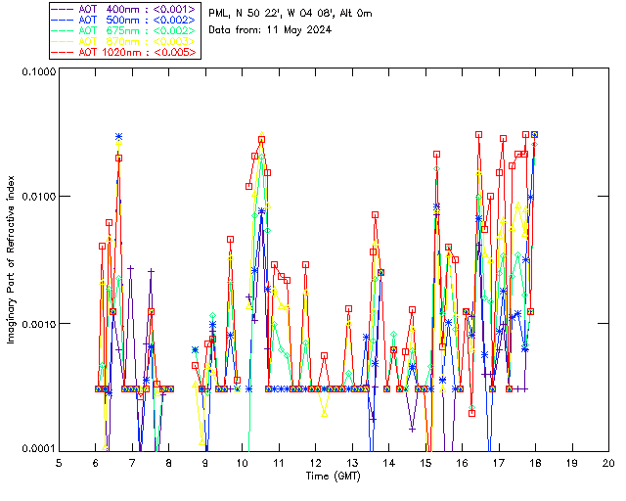Screen dimensions: 626x501
Task: Click the 13 hour x-axis tick label
Action: coord(352,463)
